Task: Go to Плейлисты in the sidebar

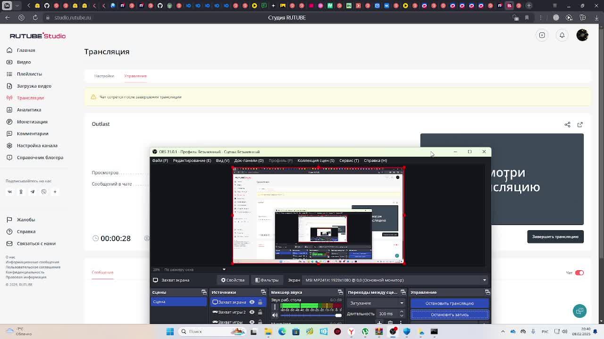Action: pyautogui.click(x=24, y=74)
